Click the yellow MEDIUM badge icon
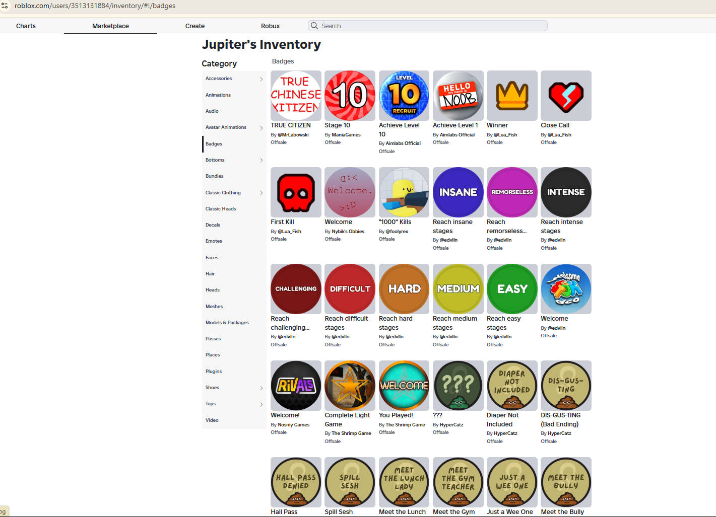The width and height of the screenshot is (716, 517). (x=458, y=289)
